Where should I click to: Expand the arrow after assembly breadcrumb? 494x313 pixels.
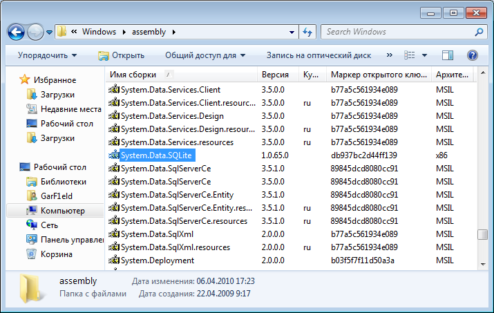coord(174,32)
